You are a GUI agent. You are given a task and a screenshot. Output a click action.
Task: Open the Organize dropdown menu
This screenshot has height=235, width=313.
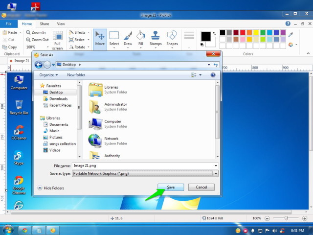pyautogui.click(x=48, y=75)
